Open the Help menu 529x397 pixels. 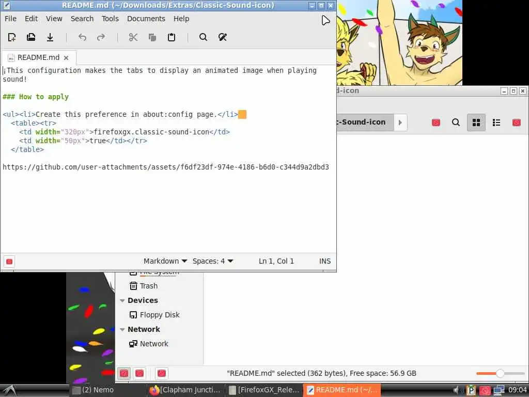click(x=181, y=19)
